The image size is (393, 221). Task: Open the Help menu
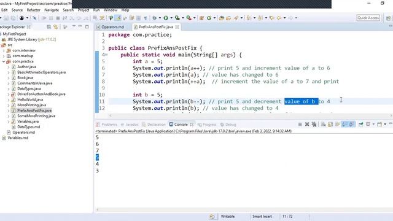125,10
